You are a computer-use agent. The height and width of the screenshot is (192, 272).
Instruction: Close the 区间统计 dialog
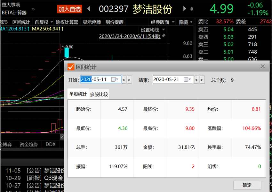(263, 66)
